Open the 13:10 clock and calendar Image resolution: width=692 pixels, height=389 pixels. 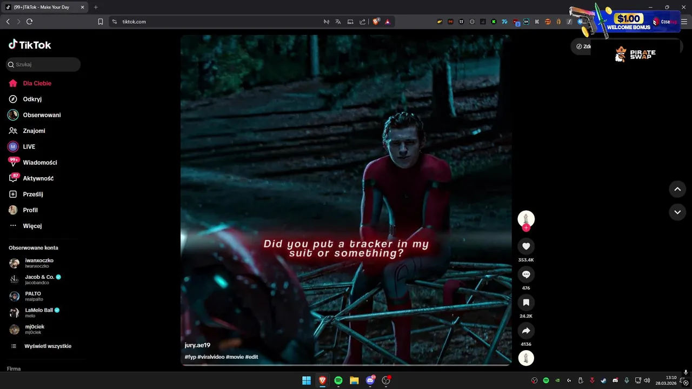666,380
